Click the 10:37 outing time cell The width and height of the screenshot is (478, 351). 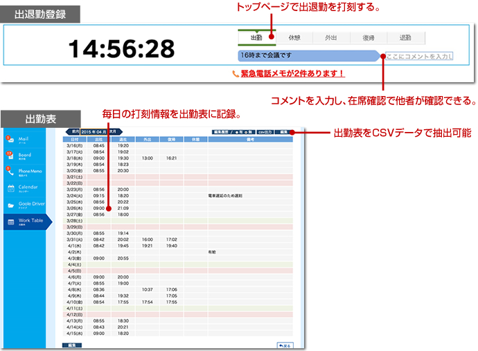tap(148, 290)
